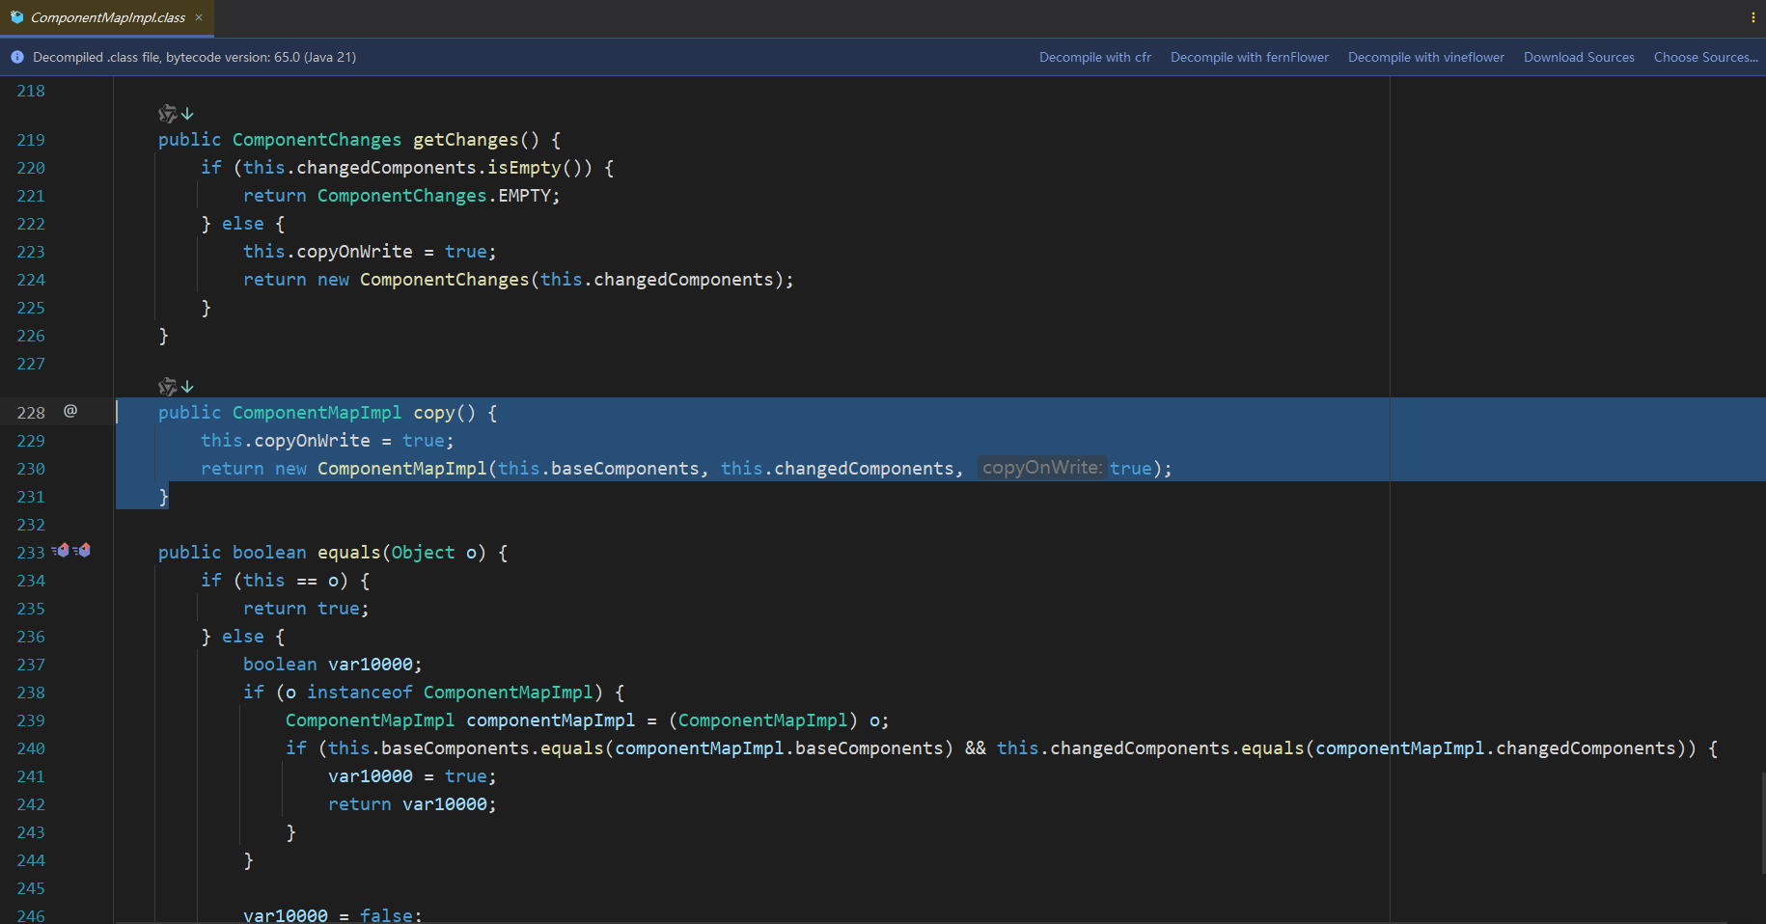Screen dimensions: 1766x924
Task: Select the ComponentMapImpl.class tab
Action: [x=107, y=17]
